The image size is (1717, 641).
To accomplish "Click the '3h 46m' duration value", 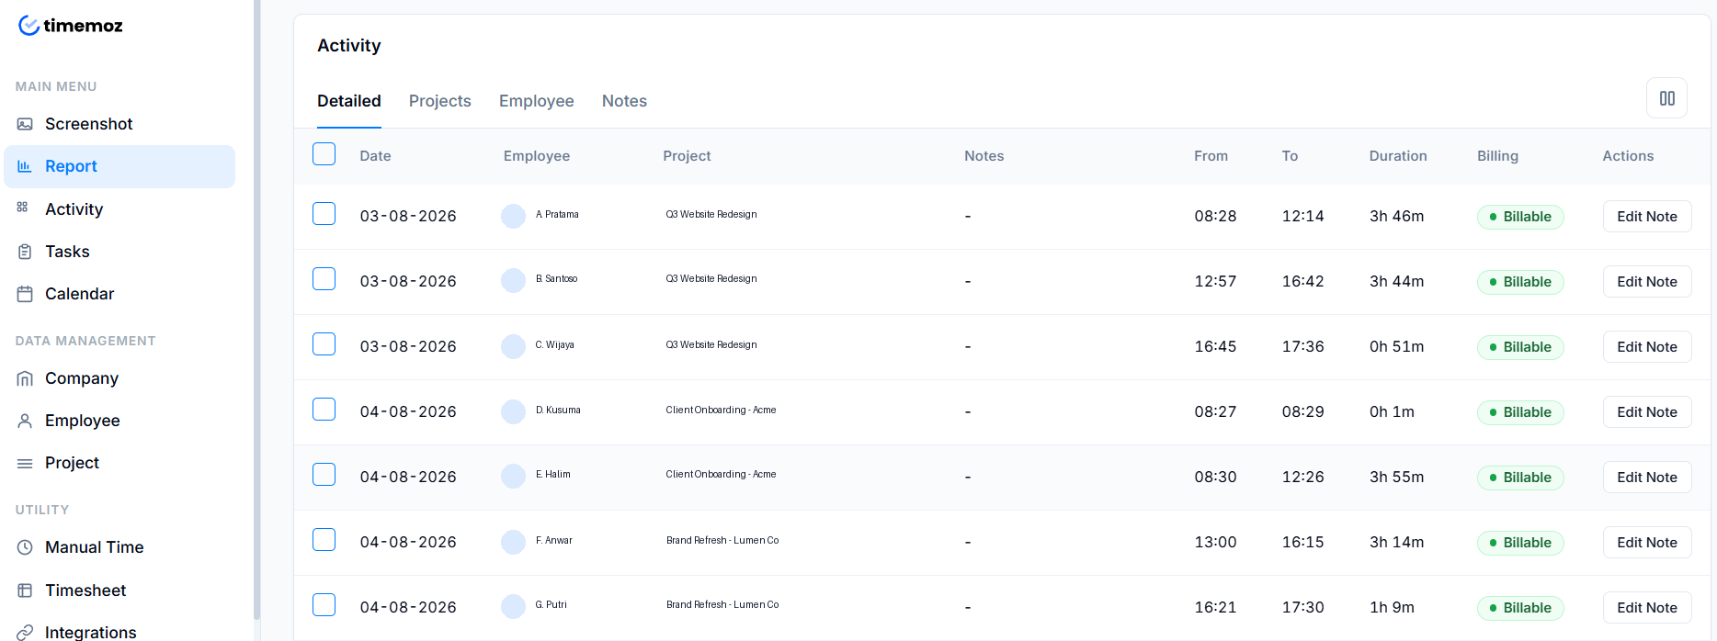I will pos(1396,216).
